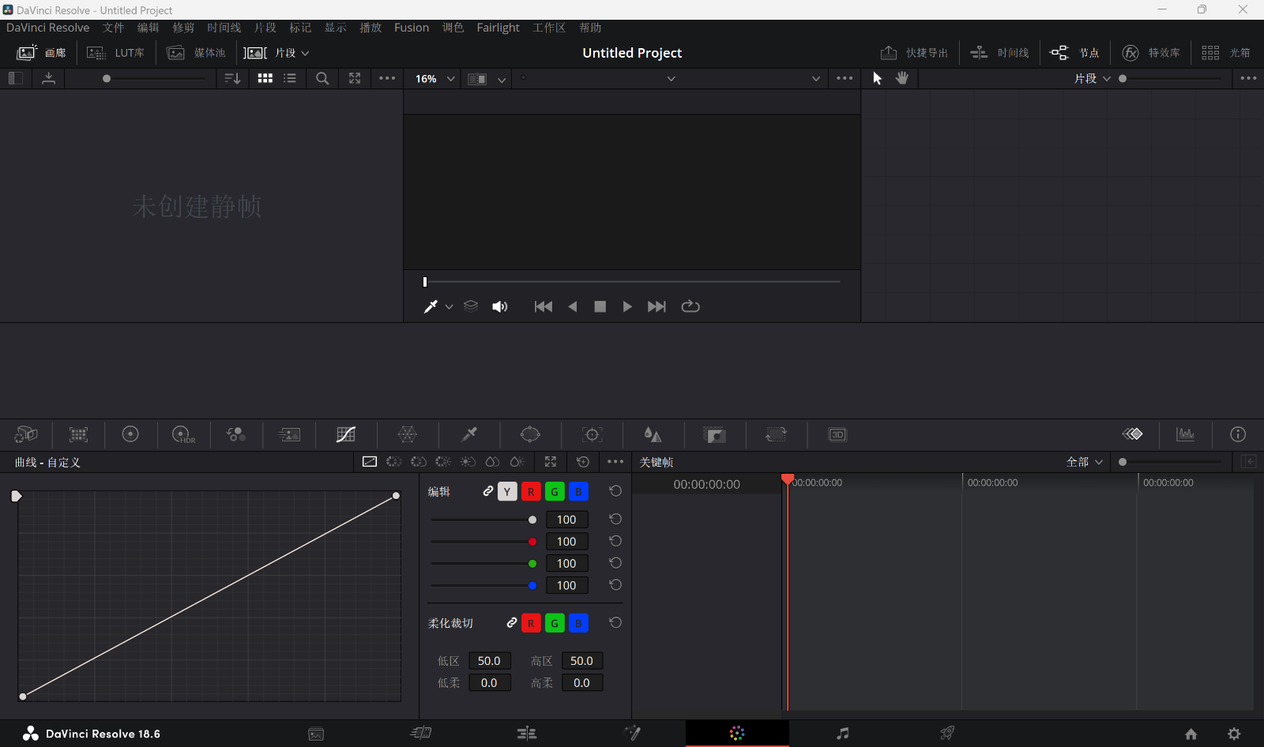Image resolution: width=1264 pixels, height=747 pixels.
Task: Open the Key palette
Action: click(x=714, y=434)
